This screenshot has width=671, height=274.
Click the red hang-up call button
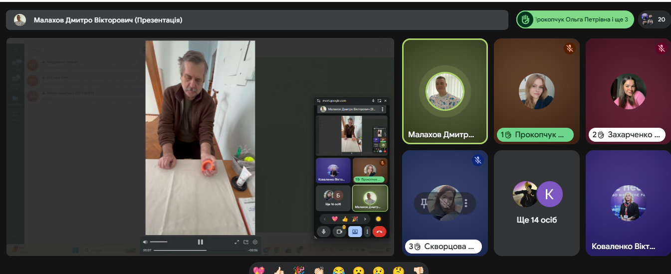tap(379, 232)
